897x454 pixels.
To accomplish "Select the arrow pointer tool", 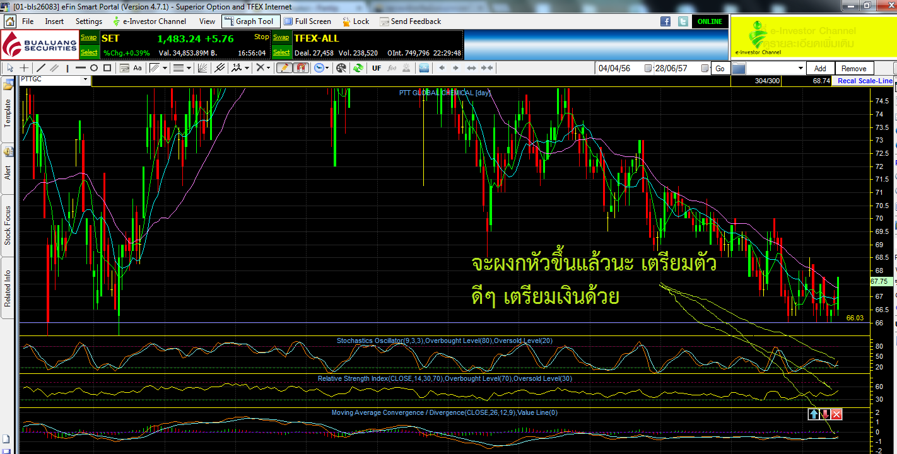I will (x=10, y=68).
